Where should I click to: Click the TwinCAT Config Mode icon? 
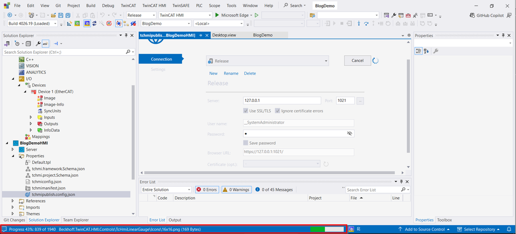click(x=87, y=24)
